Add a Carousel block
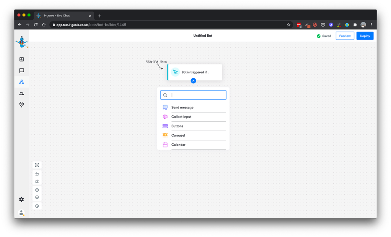This screenshot has width=391, height=237. tap(178, 135)
